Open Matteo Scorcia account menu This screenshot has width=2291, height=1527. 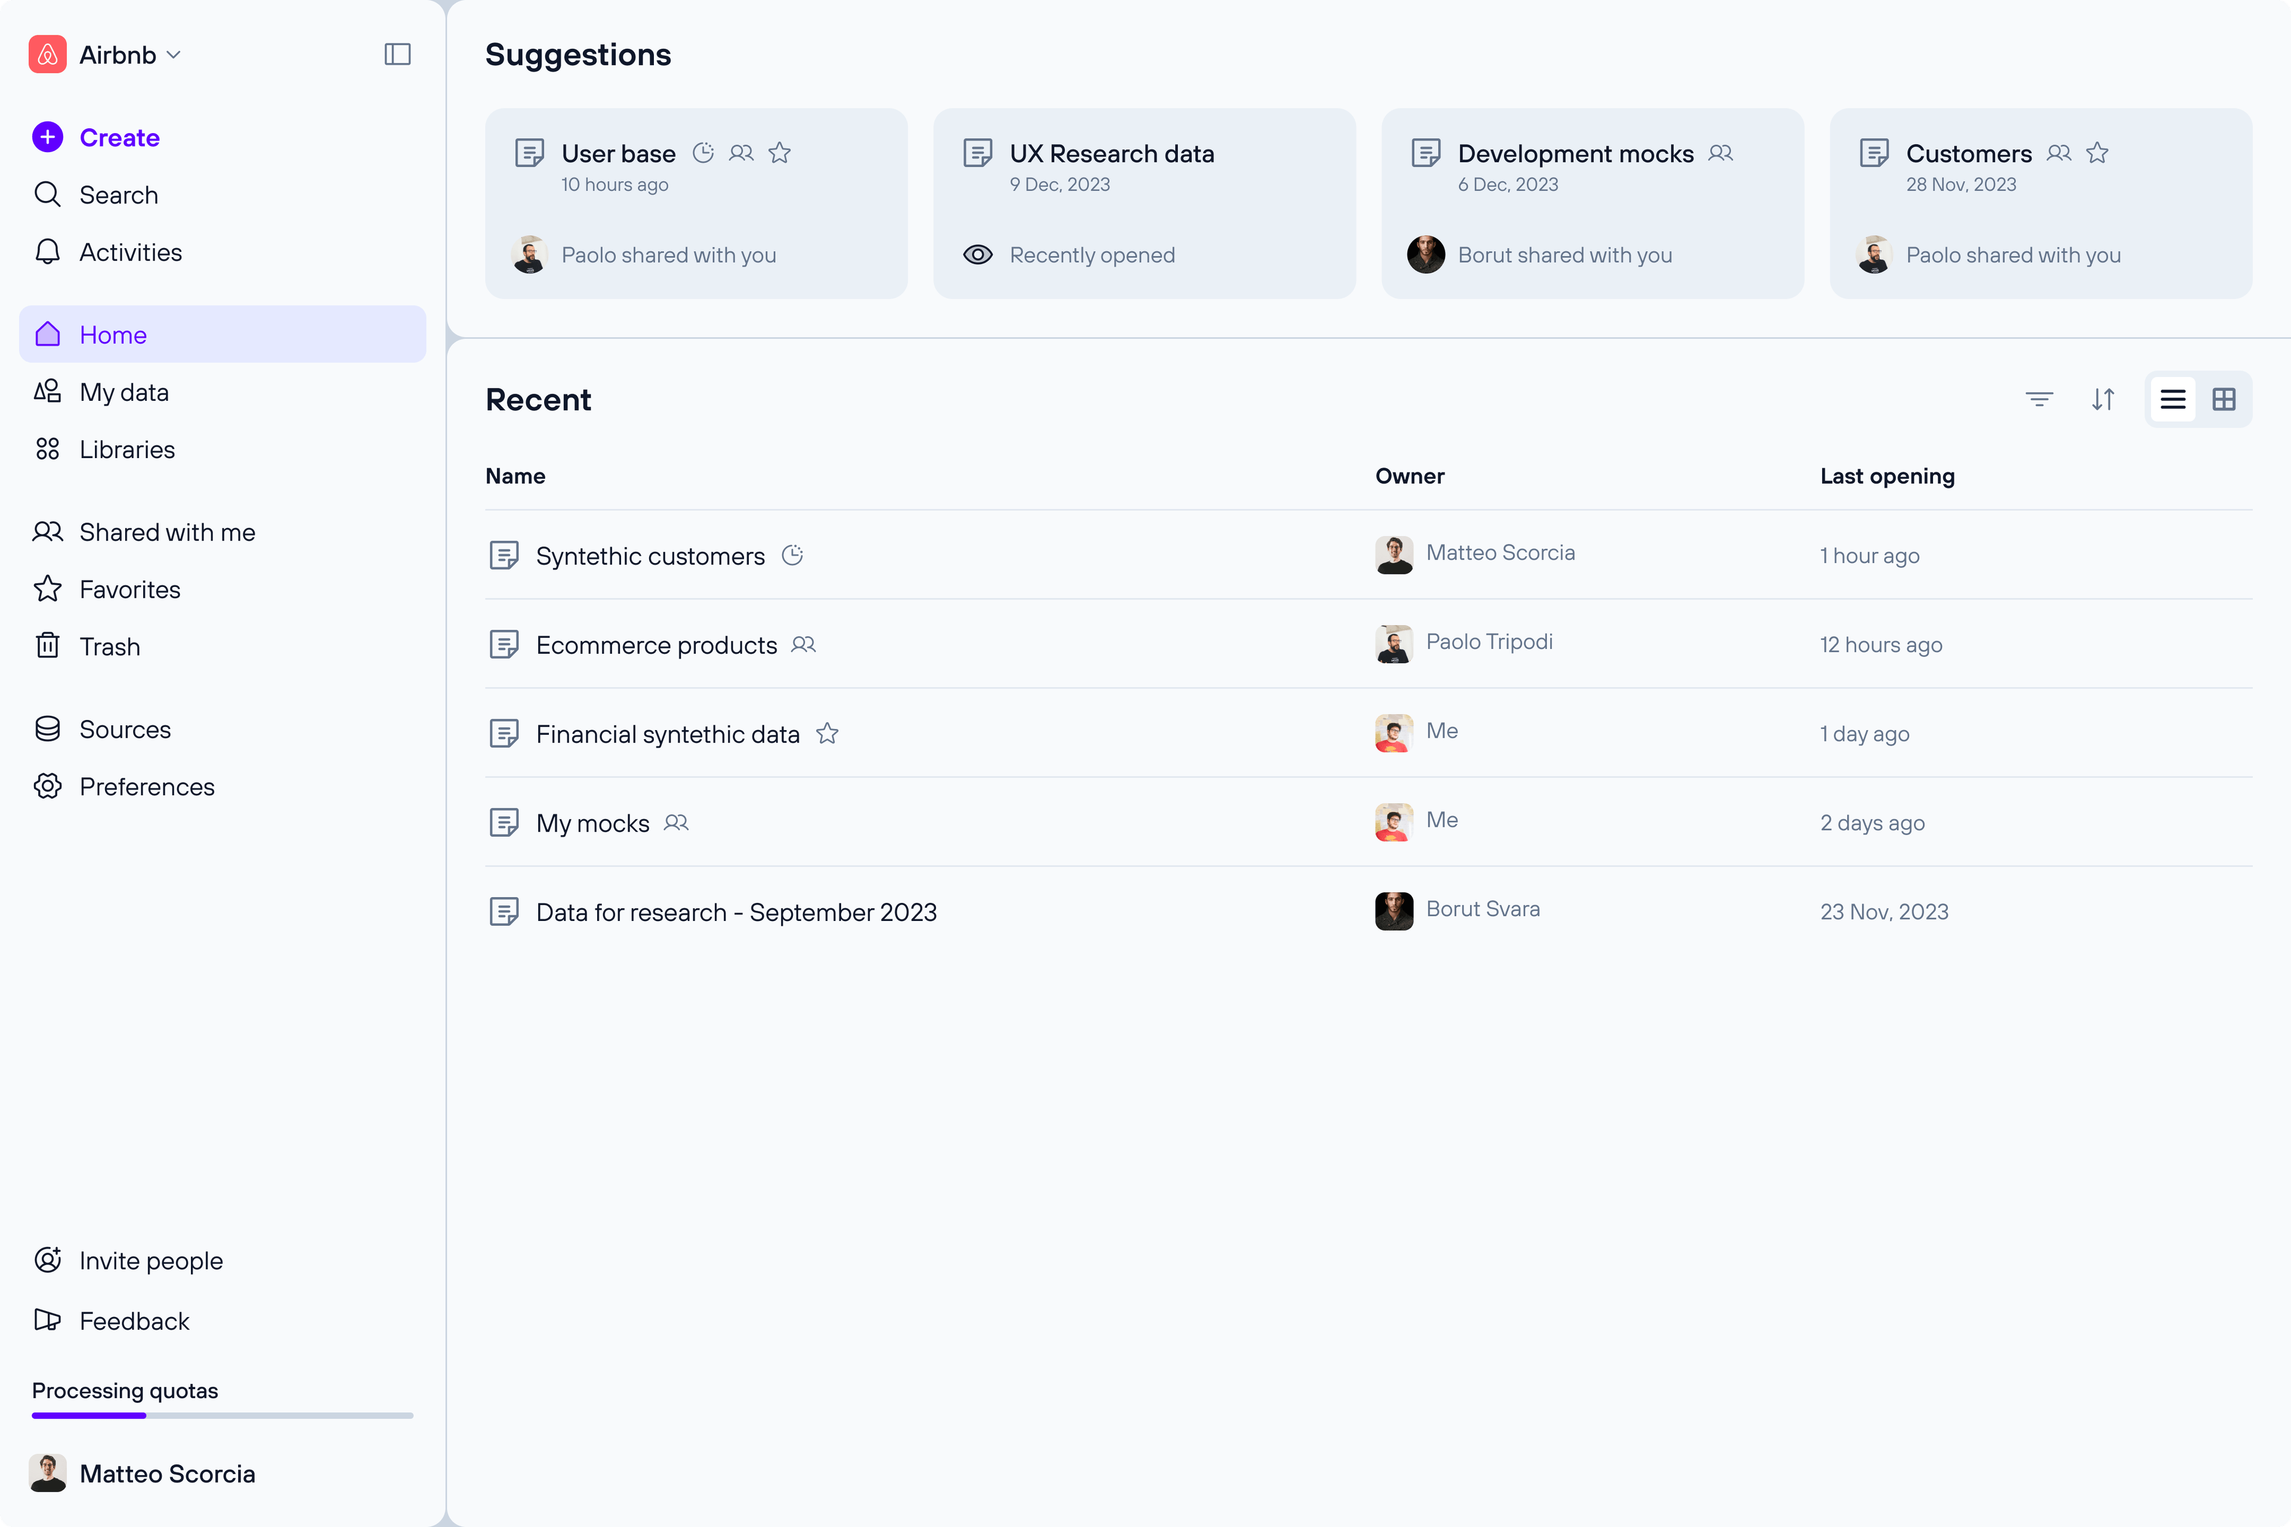click(x=166, y=1473)
